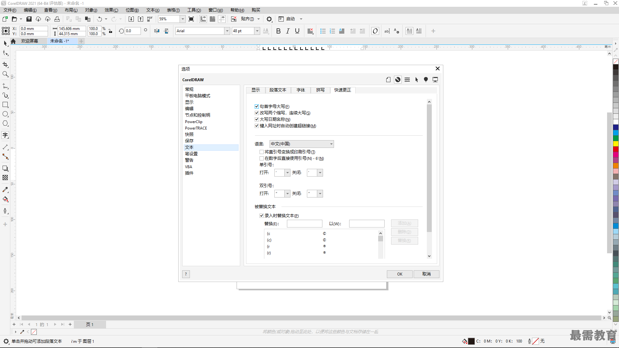Pick the dark blue swatch in palette
The image size is (619, 348).
(616, 127)
